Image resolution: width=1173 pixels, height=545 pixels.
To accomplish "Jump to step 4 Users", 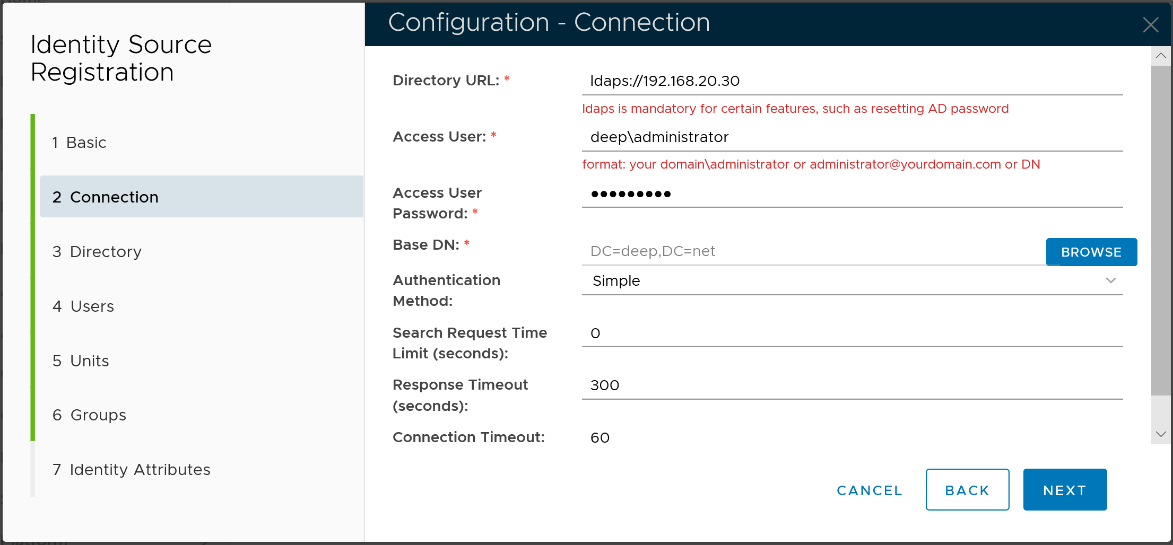I will [x=83, y=306].
